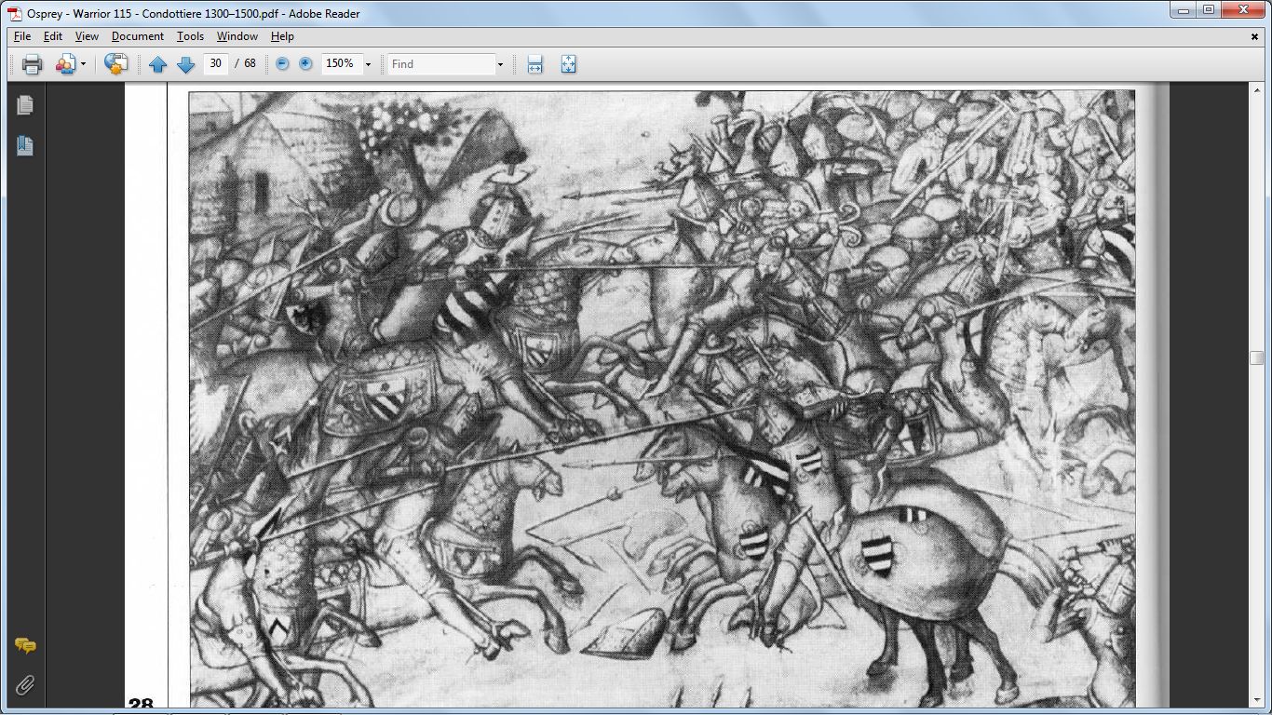Click the vertical scrollbar thumb
This screenshot has height=715, width=1272.
coord(1256,357)
